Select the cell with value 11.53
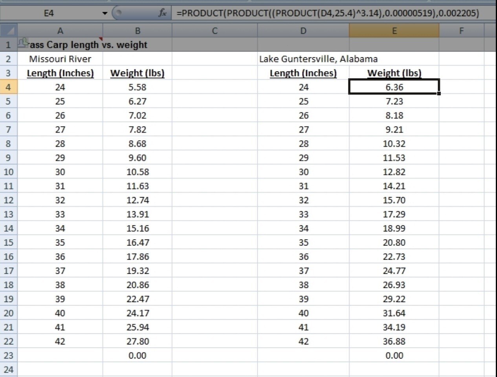 [x=394, y=158]
